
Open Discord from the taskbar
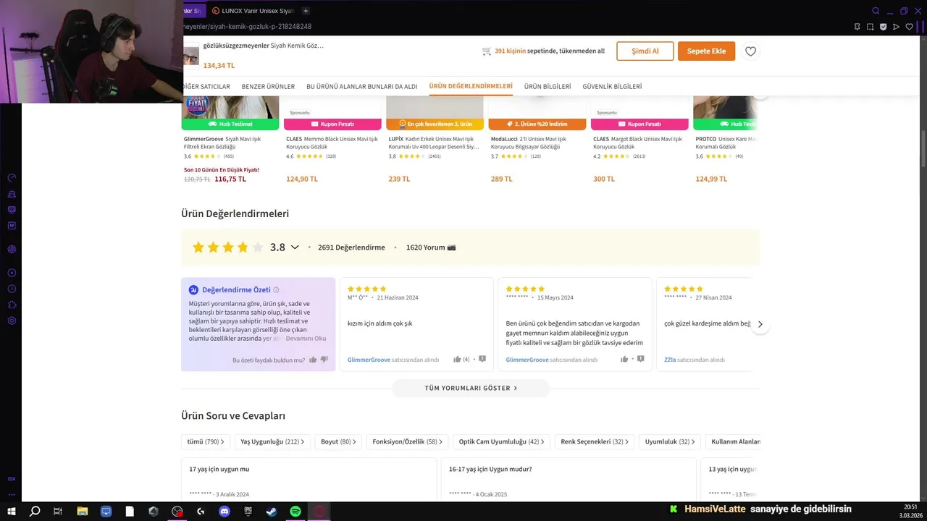tap(225, 511)
